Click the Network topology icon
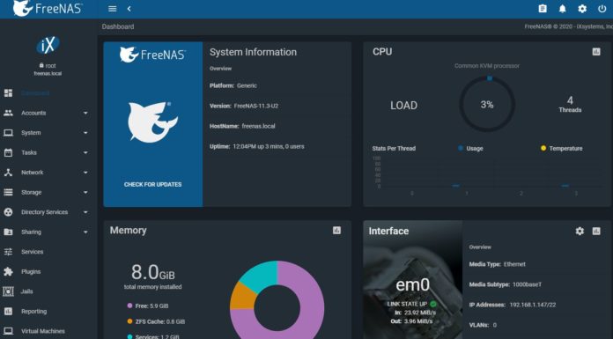This screenshot has width=613, height=339. click(x=8, y=173)
